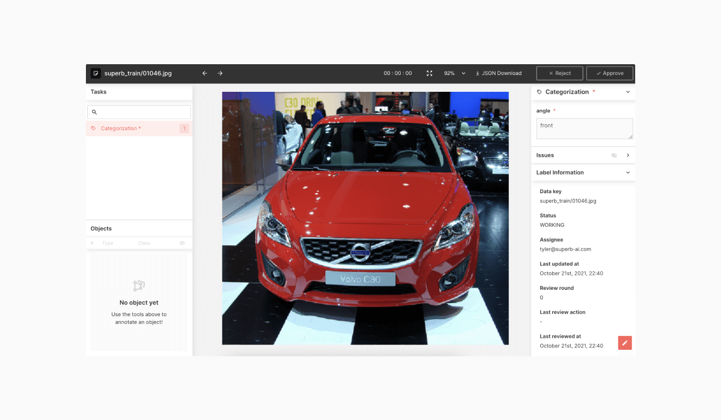
Task: Click the Last updated at date value
Action: point(571,274)
